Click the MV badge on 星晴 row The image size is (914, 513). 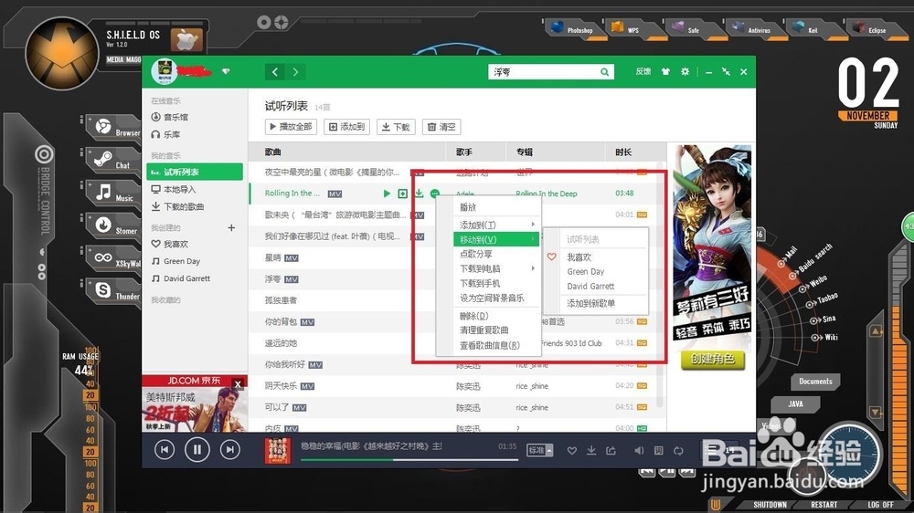(292, 258)
